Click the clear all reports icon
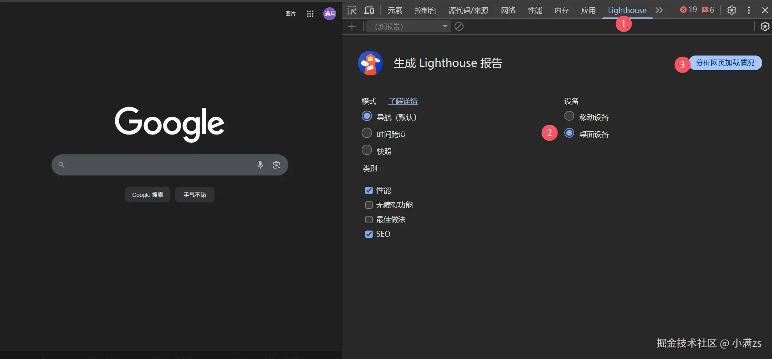 459,26
